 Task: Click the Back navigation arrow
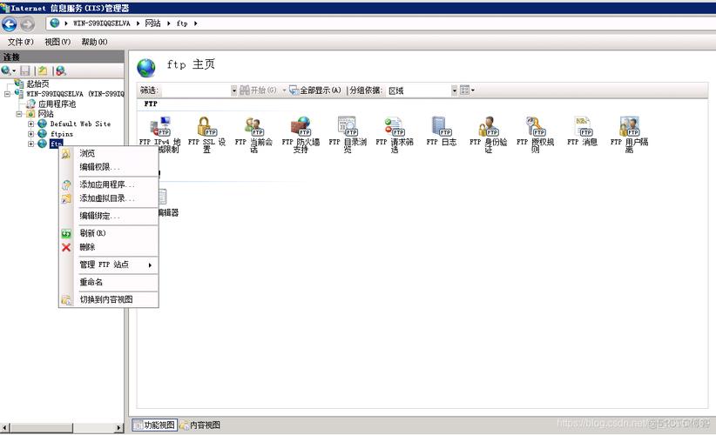(10, 23)
